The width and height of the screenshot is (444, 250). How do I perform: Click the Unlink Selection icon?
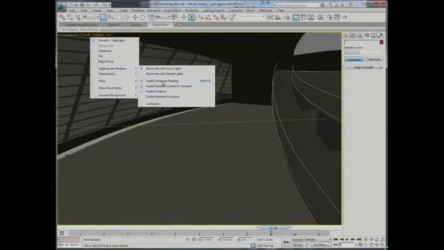70,17
